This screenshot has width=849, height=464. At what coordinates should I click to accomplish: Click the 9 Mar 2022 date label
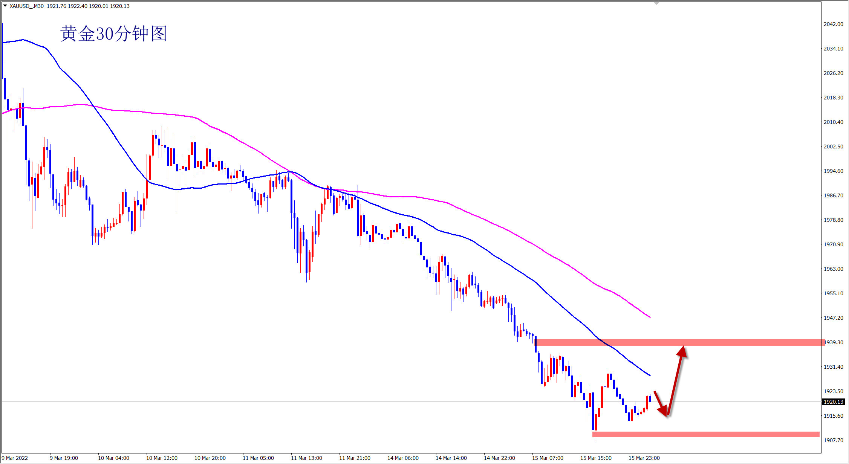[15, 458]
